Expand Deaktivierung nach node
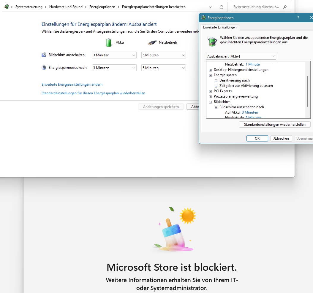Image resolution: width=313 pixels, height=293 pixels. click(x=216, y=81)
